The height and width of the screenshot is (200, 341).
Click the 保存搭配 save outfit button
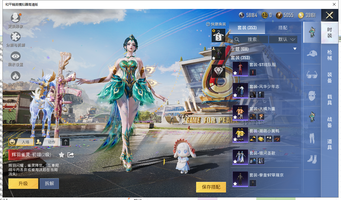(x=211, y=187)
